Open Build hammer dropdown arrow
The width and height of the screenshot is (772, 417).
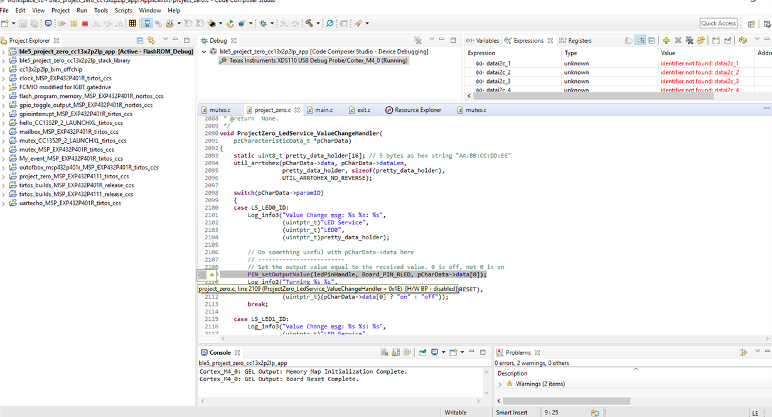click(318, 24)
